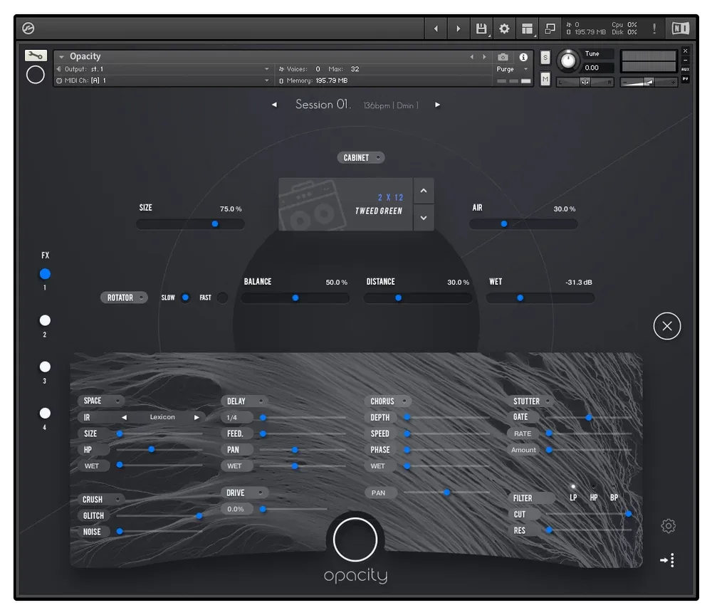Enable FAST rotator speed
712x615 pixels.
222,298
